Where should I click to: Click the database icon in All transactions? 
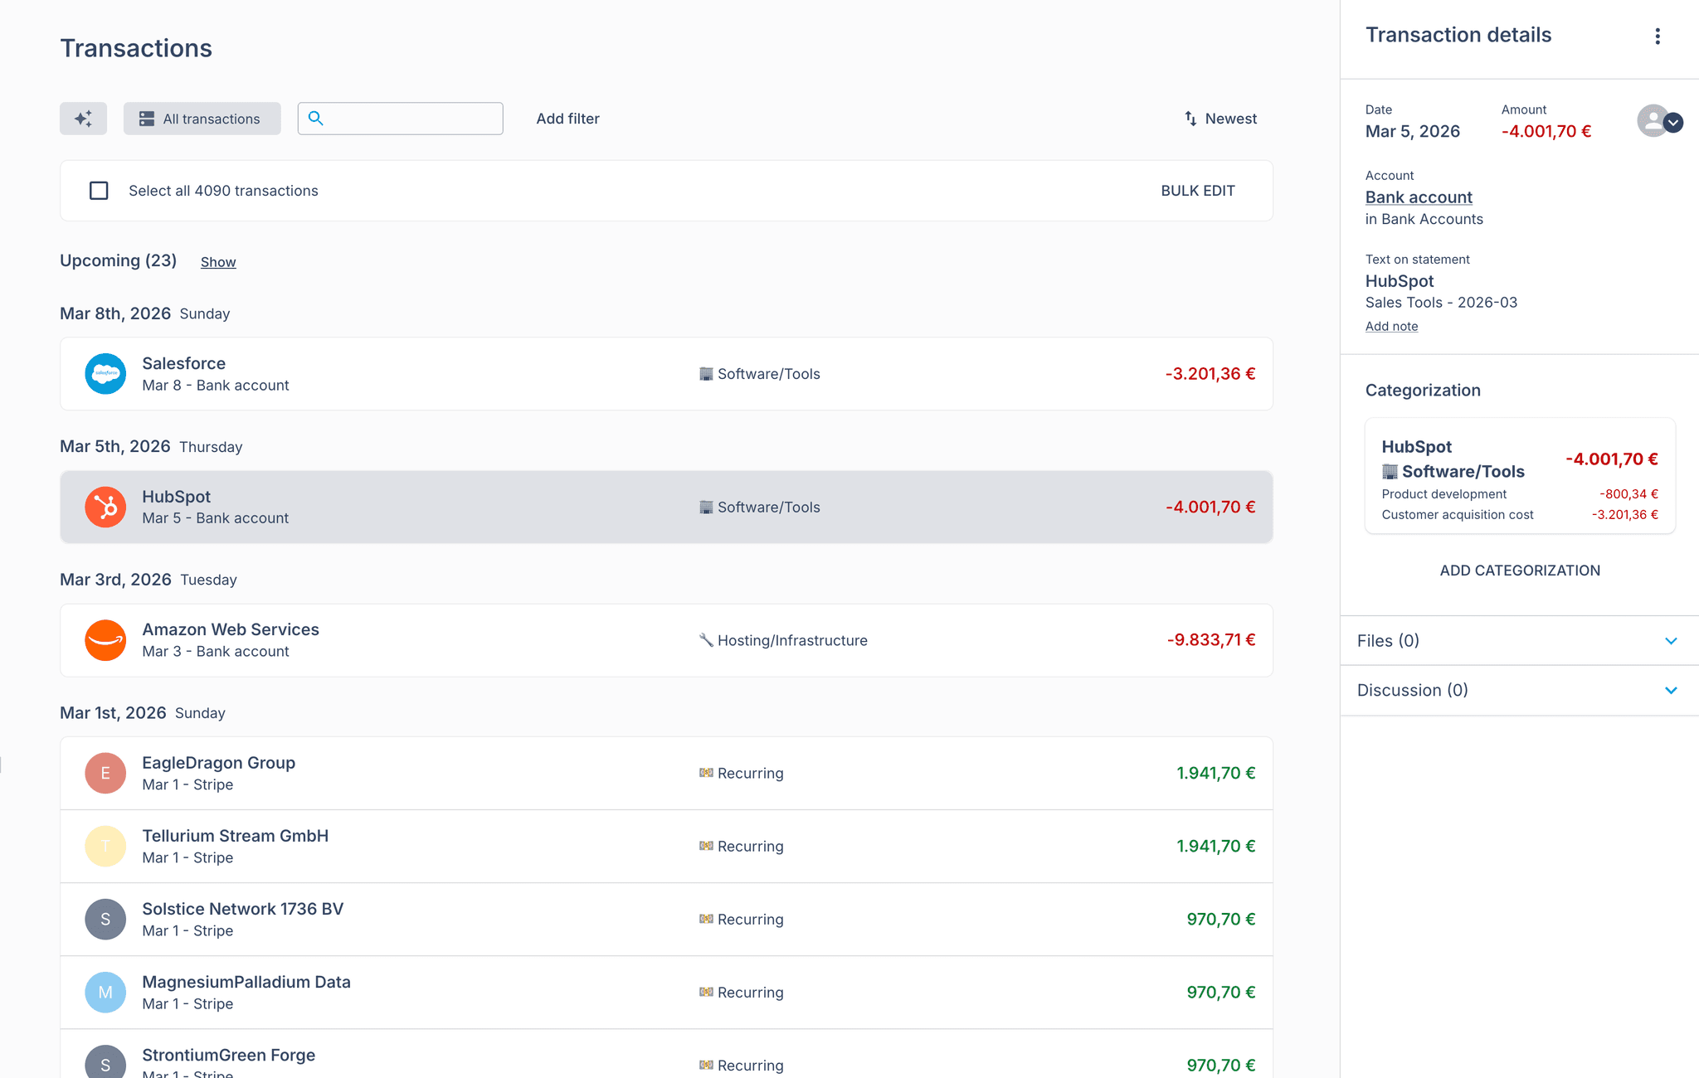click(147, 119)
